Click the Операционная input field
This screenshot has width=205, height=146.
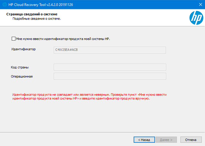pyautogui.click(x=110, y=76)
